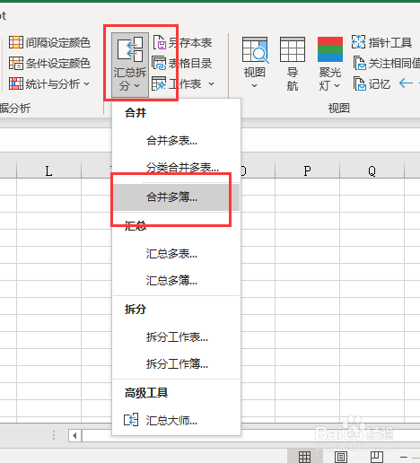Click the 工作表 star icon

pos(159,83)
